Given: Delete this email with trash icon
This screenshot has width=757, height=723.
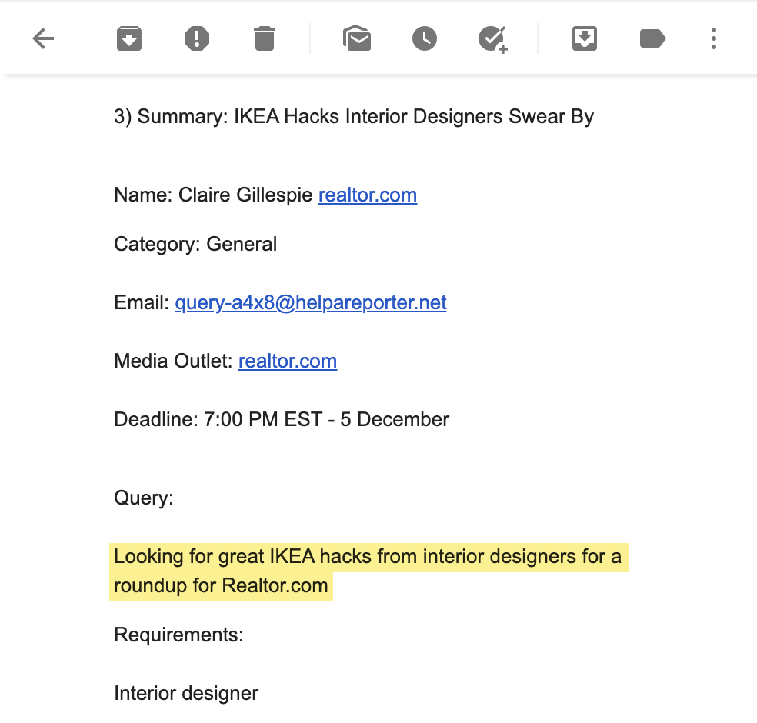Looking at the screenshot, I should 264,38.
